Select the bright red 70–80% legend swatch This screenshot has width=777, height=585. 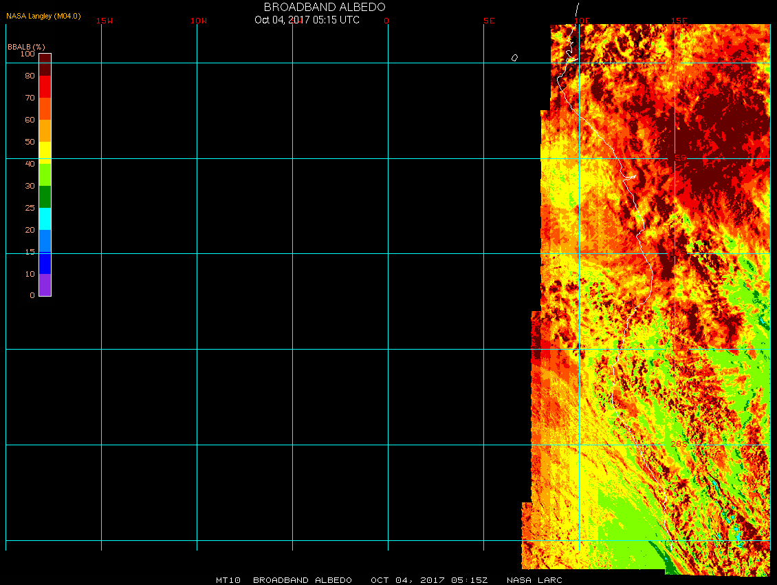pyautogui.click(x=45, y=87)
